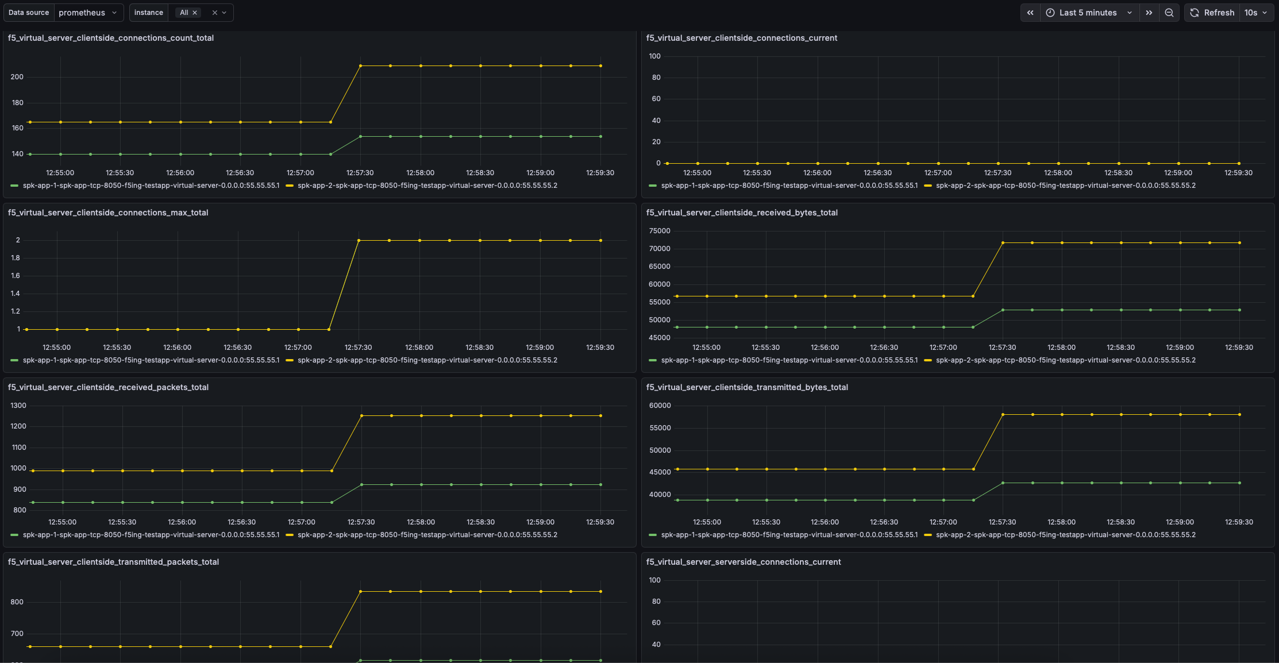Open the Last 5 minutes time picker
The image size is (1279, 663).
pos(1089,13)
